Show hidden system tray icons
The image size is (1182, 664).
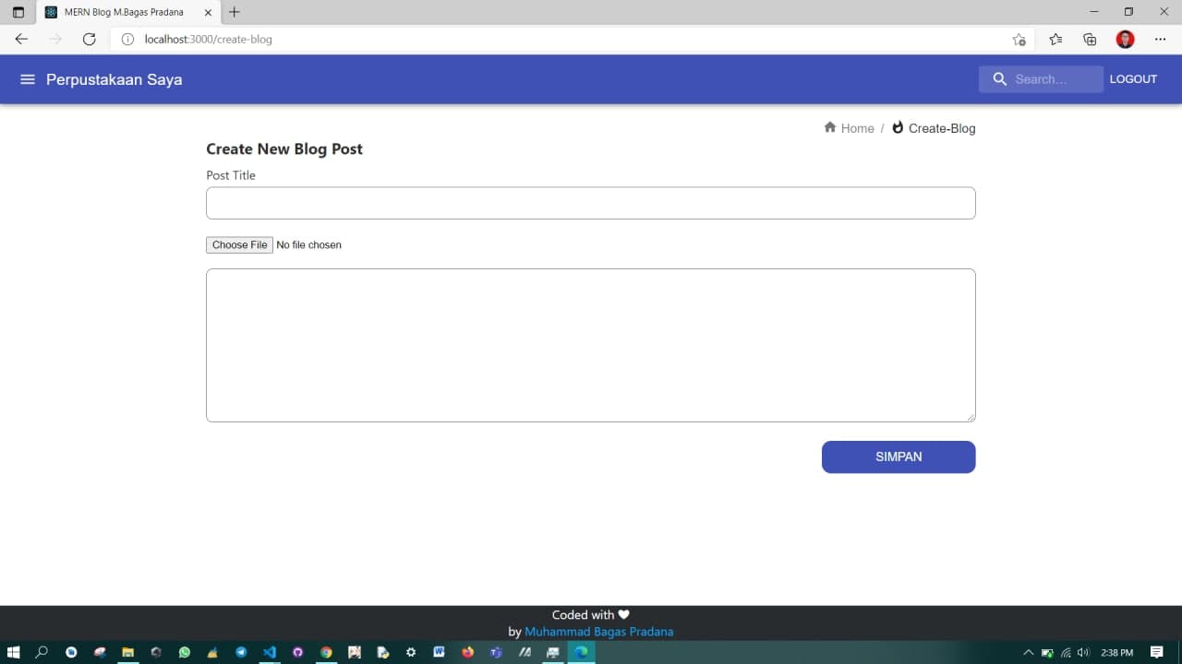point(1028,652)
